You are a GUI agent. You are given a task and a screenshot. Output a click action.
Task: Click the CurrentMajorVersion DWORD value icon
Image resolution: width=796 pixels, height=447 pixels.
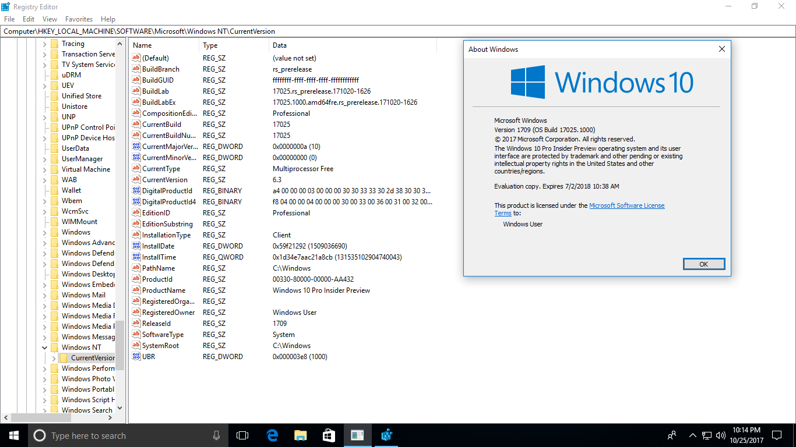pos(136,147)
